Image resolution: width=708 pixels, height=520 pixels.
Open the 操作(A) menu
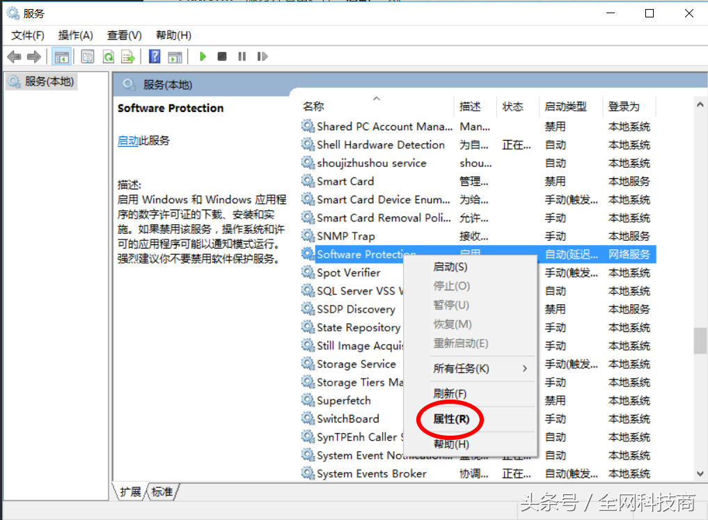click(75, 36)
